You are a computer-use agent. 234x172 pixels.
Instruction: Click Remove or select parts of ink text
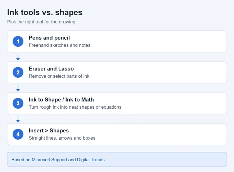coord(59,76)
